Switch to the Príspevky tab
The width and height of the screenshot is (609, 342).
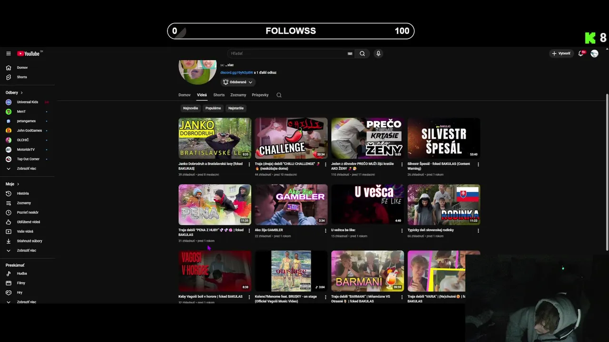260,95
